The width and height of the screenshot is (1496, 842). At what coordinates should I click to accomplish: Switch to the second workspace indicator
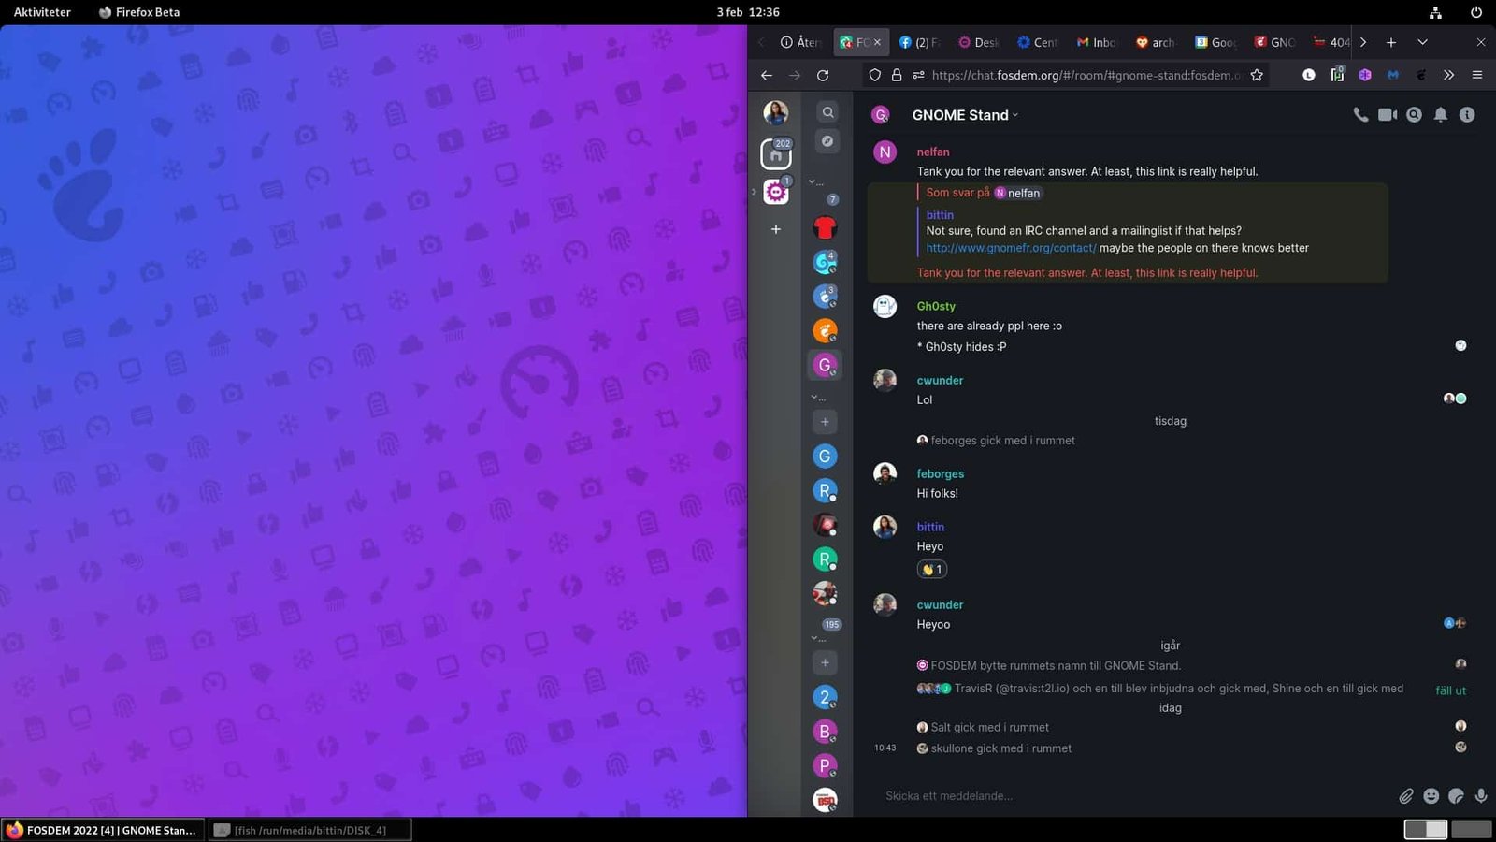[1471, 829]
